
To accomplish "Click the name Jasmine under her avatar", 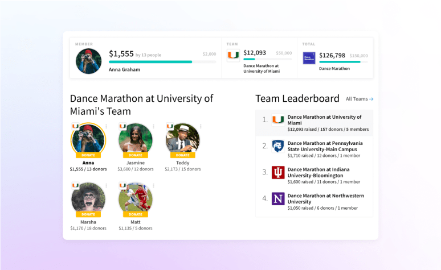I will click(136, 163).
